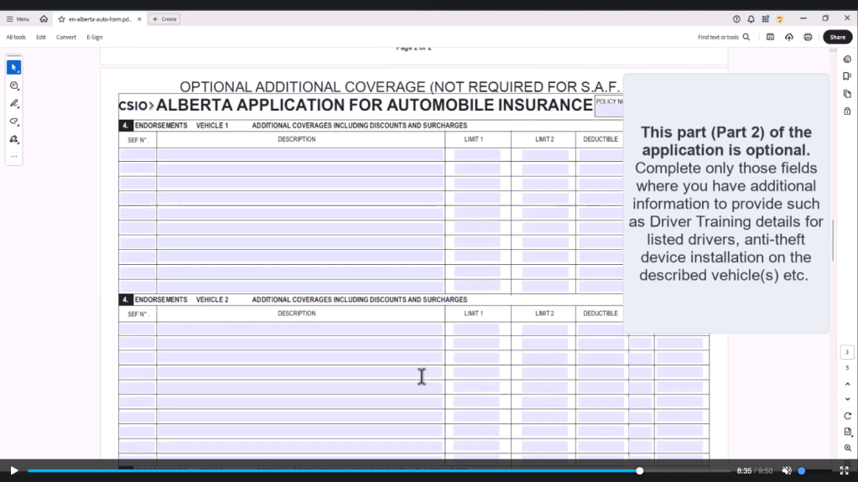The width and height of the screenshot is (858, 482).
Task: Open the E-Sign menu
Action: tap(94, 37)
